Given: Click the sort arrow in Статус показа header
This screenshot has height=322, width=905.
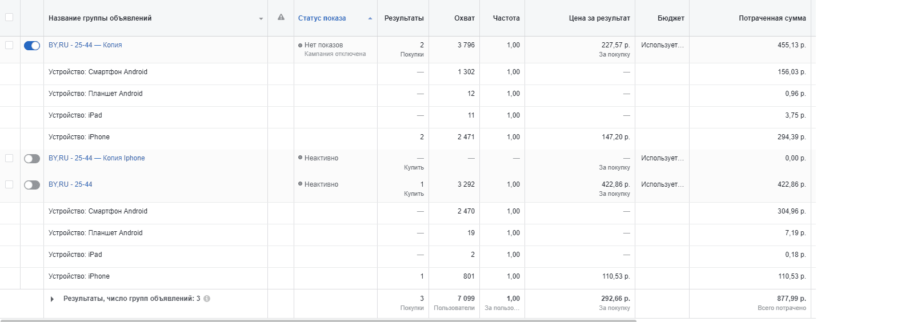Looking at the screenshot, I should point(370,18).
